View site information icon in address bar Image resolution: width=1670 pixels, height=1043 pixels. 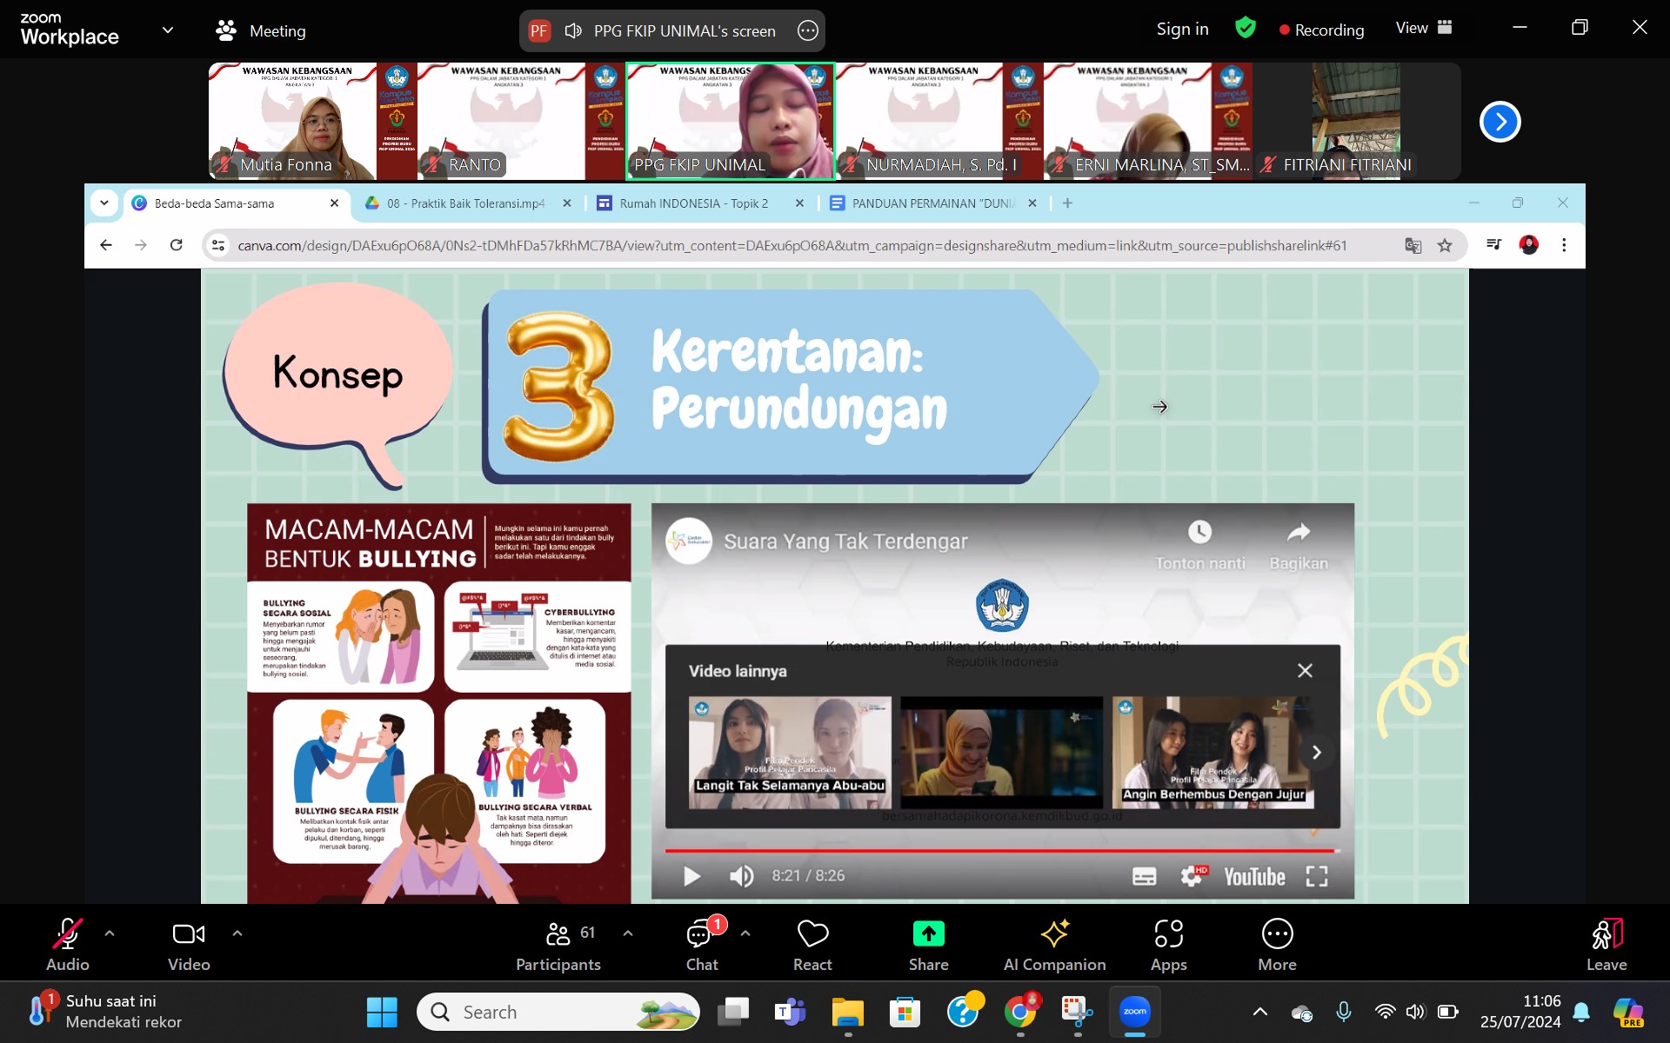[218, 246]
